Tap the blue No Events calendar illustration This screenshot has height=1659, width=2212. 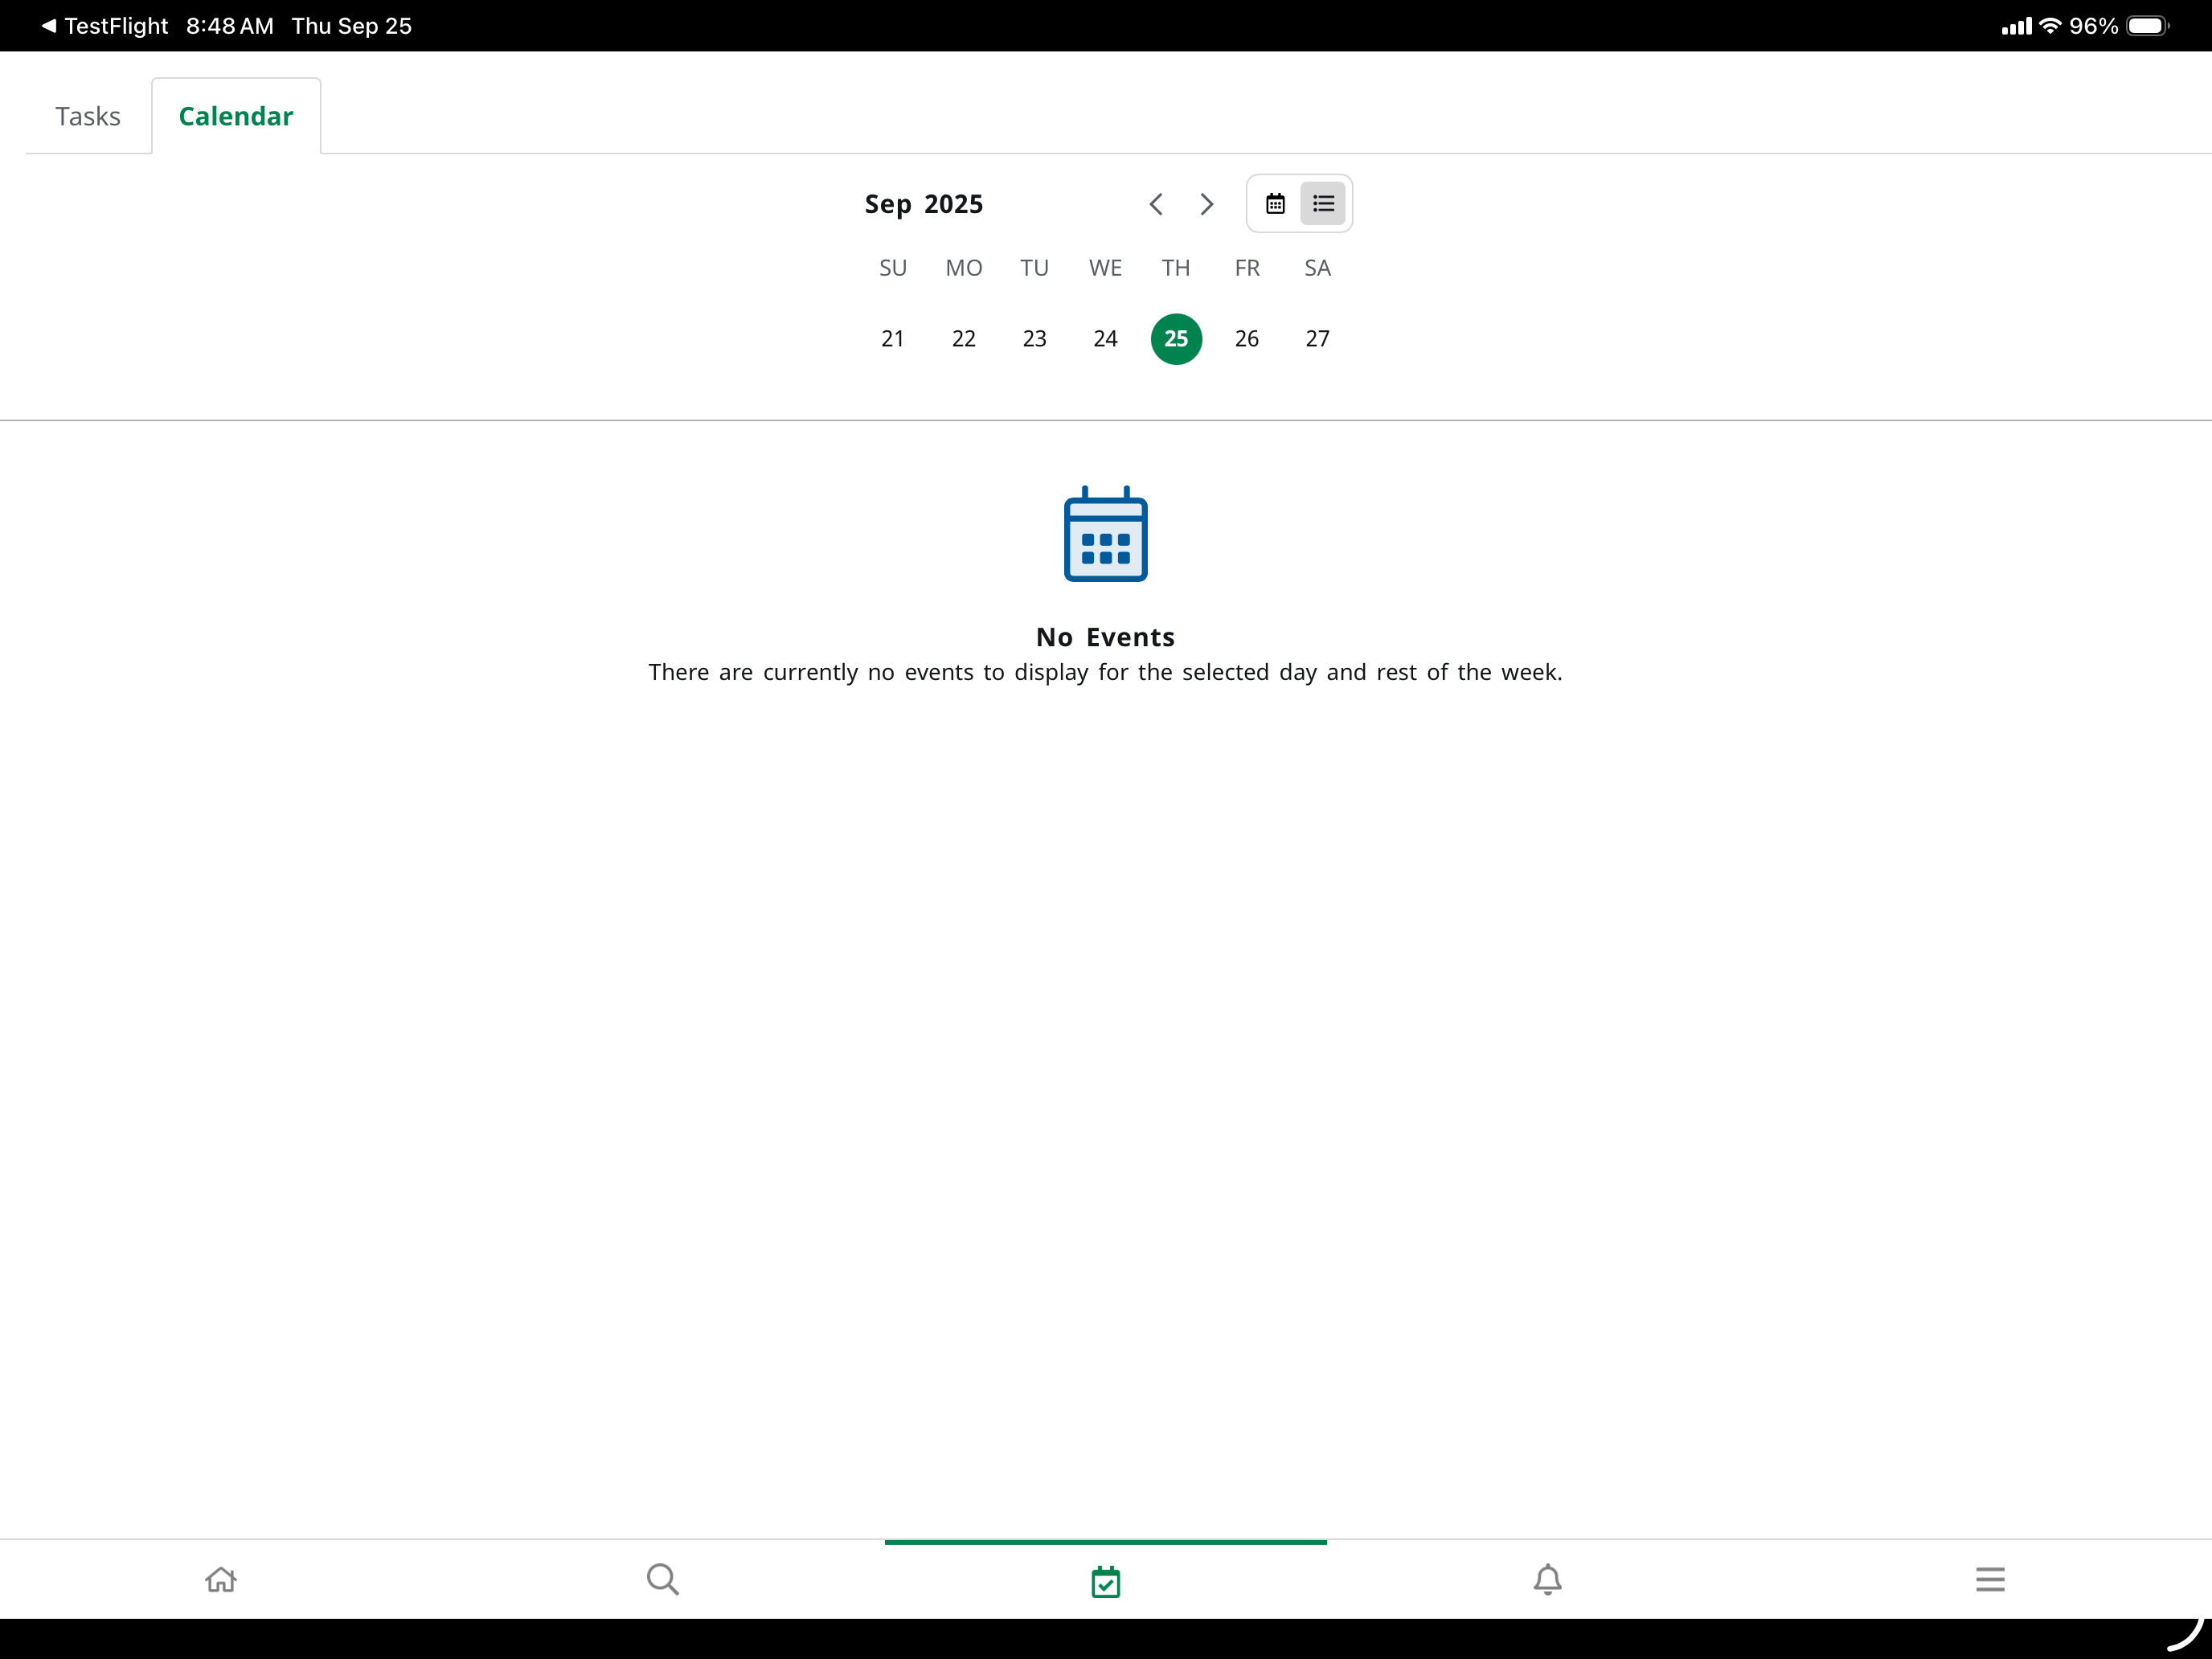coord(1106,534)
